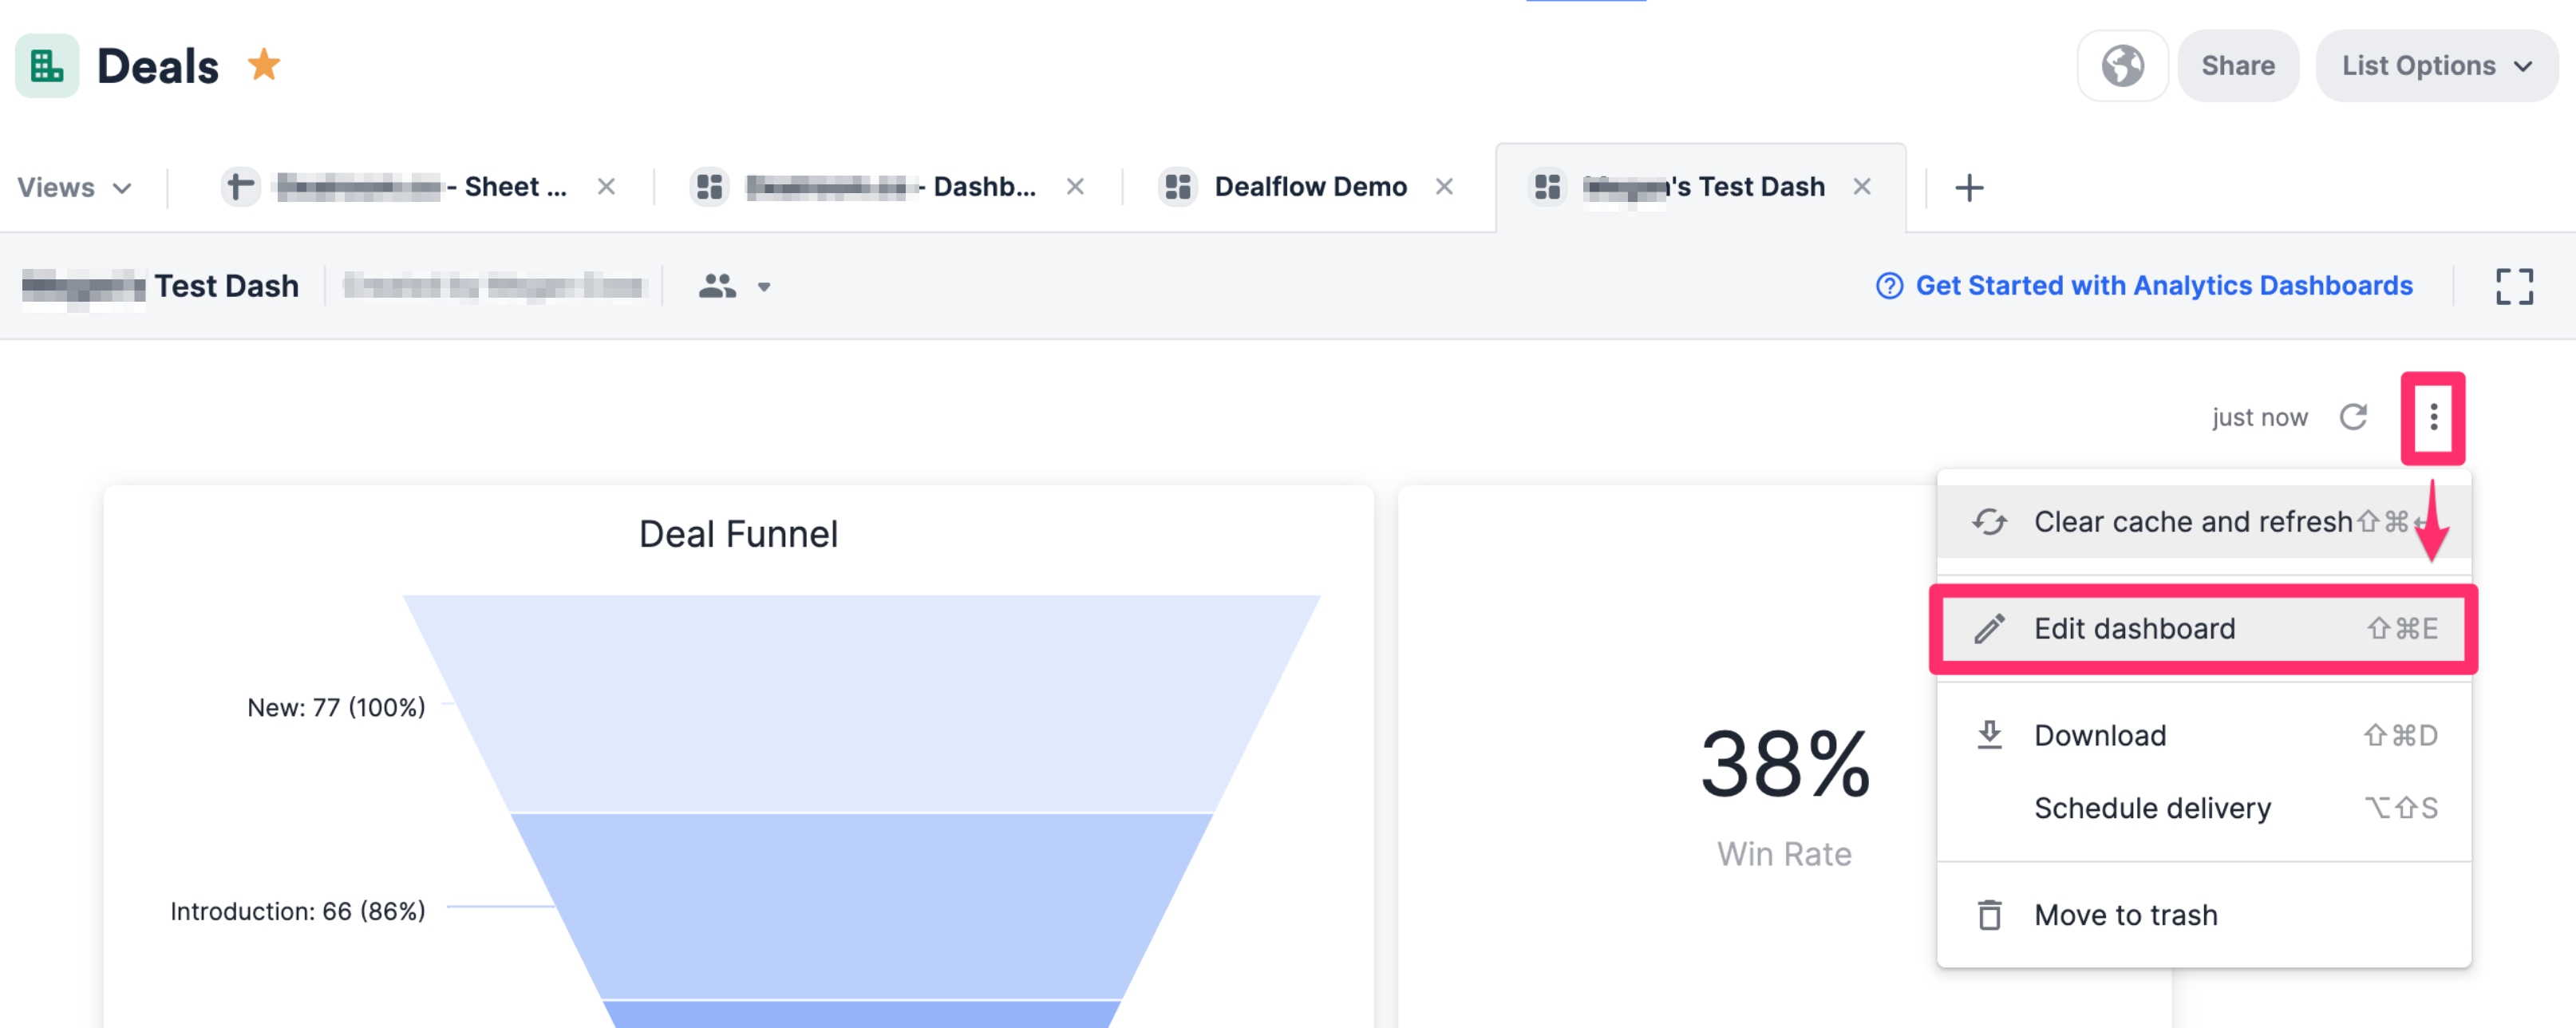Click the trash icon beside Move to trash
Viewport: 2576px width, 1028px height.
(1991, 914)
